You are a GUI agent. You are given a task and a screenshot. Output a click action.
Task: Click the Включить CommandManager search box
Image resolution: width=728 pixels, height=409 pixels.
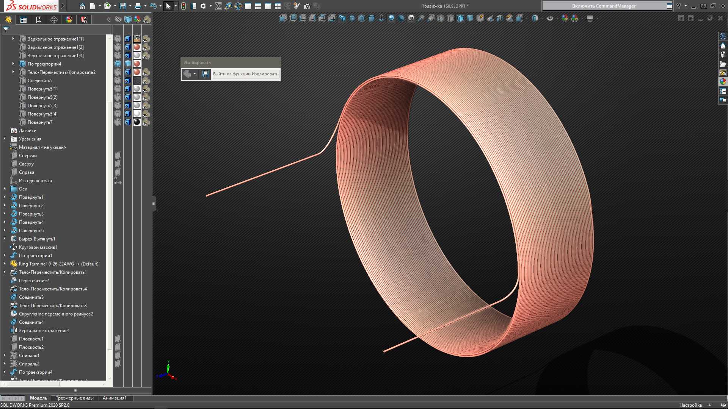click(x=604, y=6)
